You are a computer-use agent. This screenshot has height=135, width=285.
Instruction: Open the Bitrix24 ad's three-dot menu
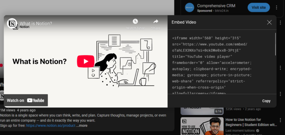[x=276, y=7]
